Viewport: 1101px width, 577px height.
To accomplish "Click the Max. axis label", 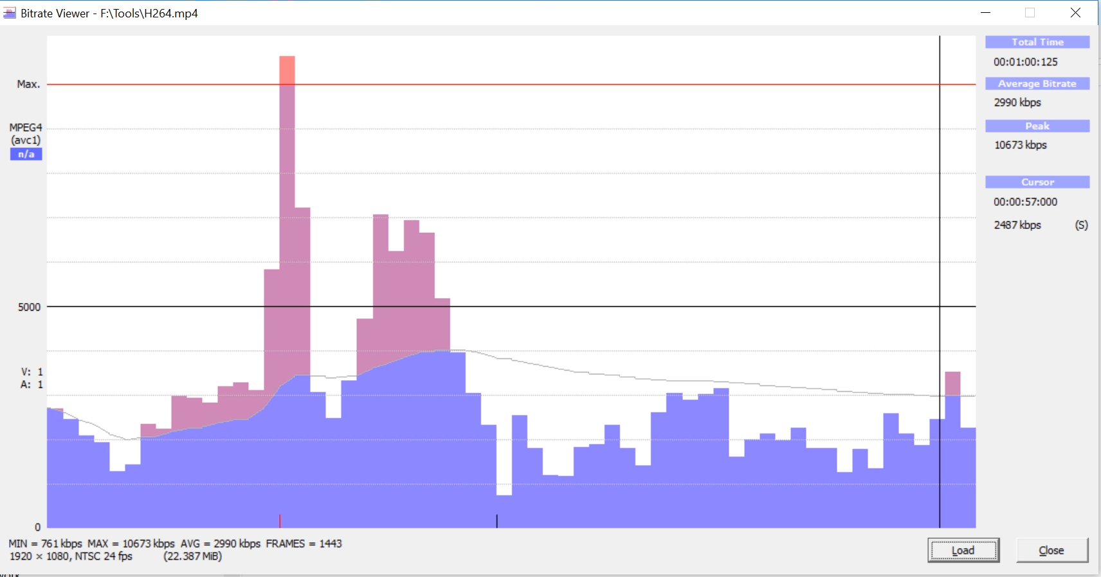I will point(28,84).
